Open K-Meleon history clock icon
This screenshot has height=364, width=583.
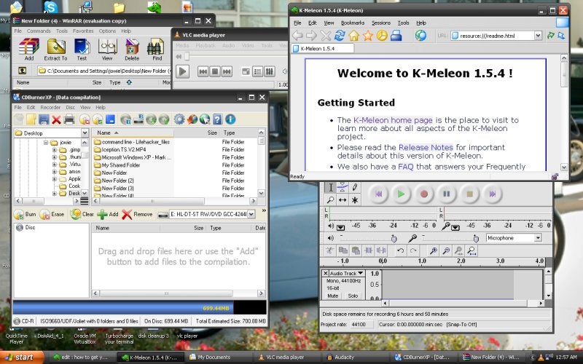382,36
